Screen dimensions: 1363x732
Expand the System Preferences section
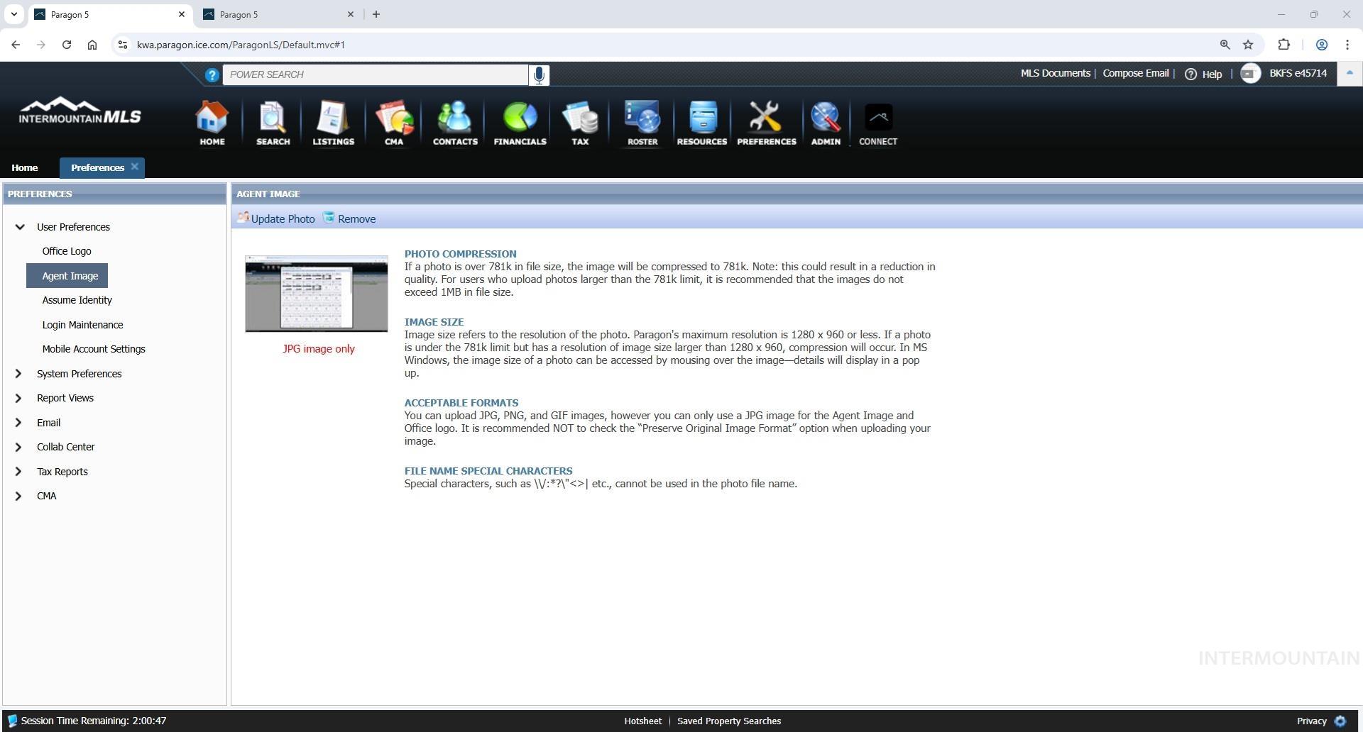[18, 374]
